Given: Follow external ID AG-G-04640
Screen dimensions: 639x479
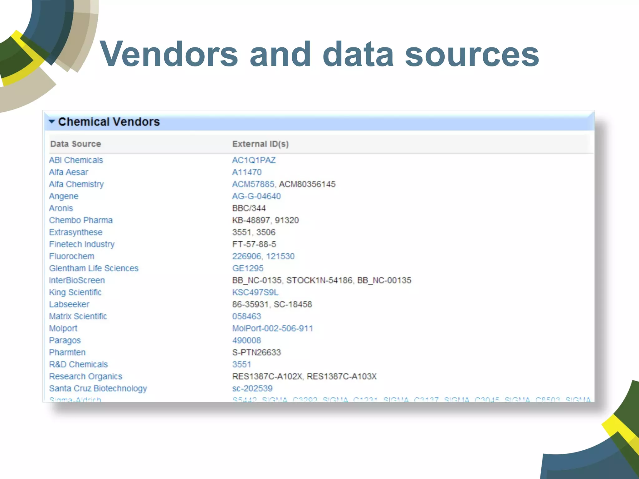Looking at the screenshot, I should pyautogui.click(x=256, y=196).
